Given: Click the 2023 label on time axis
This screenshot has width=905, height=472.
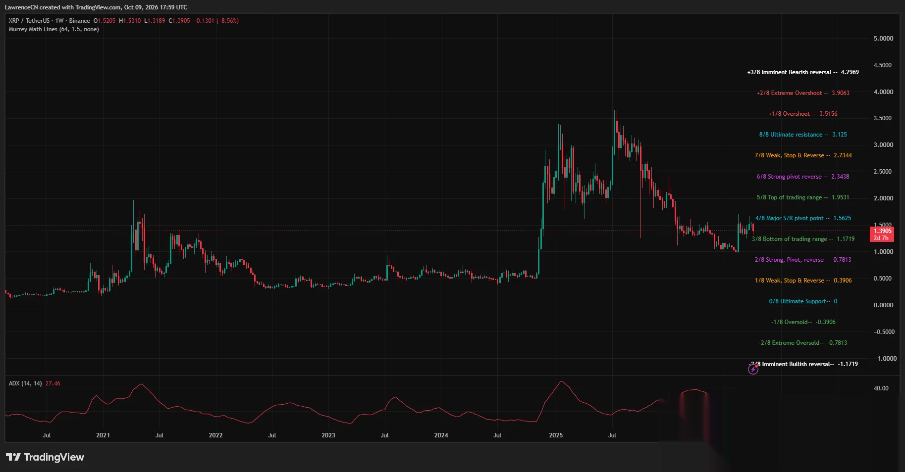Looking at the screenshot, I should point(328,435).
